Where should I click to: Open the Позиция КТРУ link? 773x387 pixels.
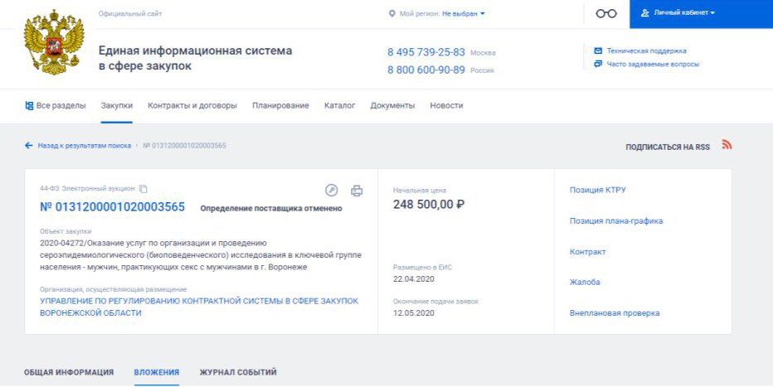click(597, 190)
